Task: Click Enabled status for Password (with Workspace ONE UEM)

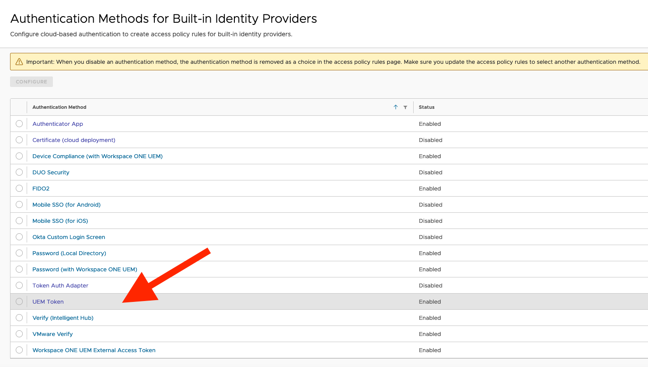Action: click(430, 270)
